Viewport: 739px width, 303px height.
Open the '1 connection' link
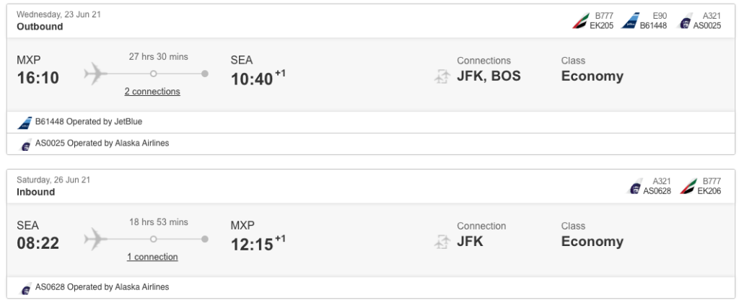152,257
